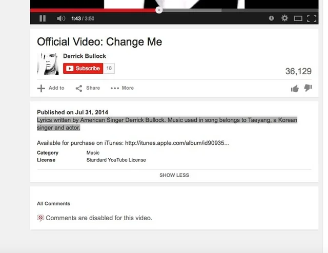Screen dimensions: 328x253
Task: Click the Watch Later clock icon
Action: (x=271, y=18)
